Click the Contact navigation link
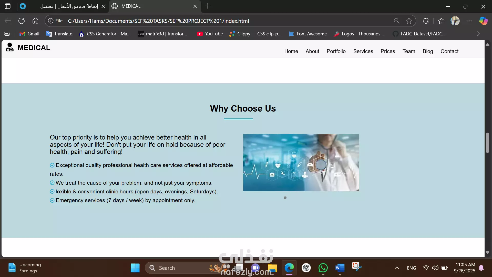 click(x=449, y=51)
